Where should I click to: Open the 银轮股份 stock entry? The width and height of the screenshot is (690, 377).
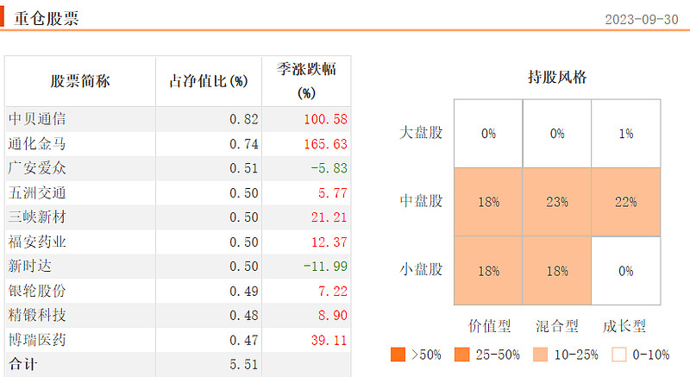[x=37, y=292]
